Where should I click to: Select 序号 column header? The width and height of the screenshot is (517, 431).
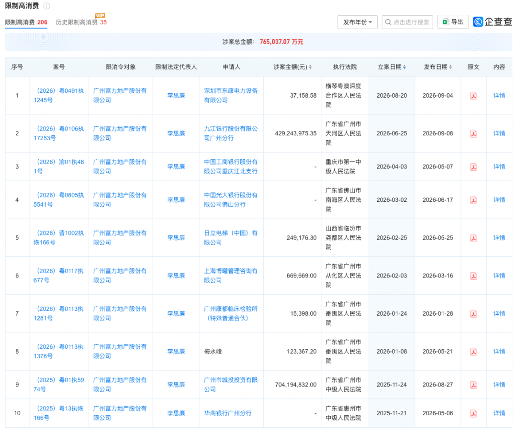17,67
